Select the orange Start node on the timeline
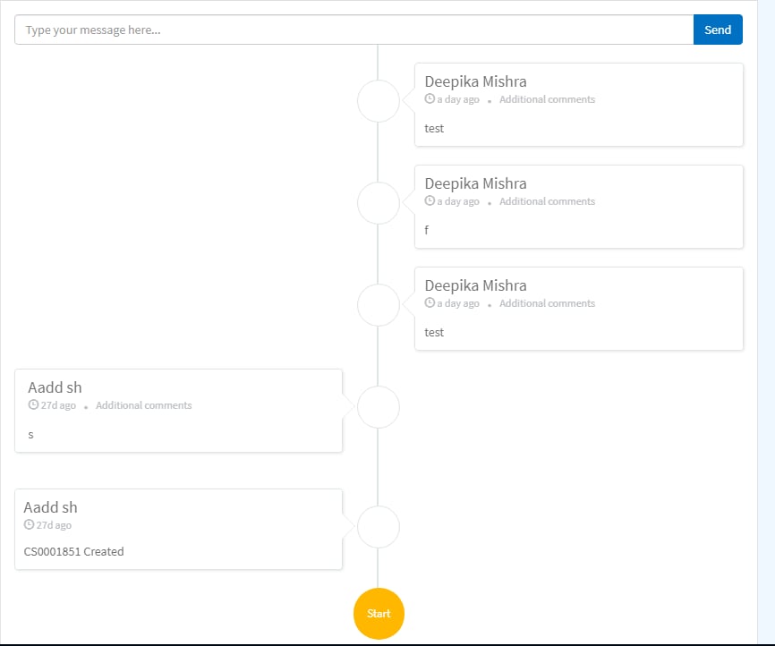Viewport: 775px width, 646px height. 379,614
